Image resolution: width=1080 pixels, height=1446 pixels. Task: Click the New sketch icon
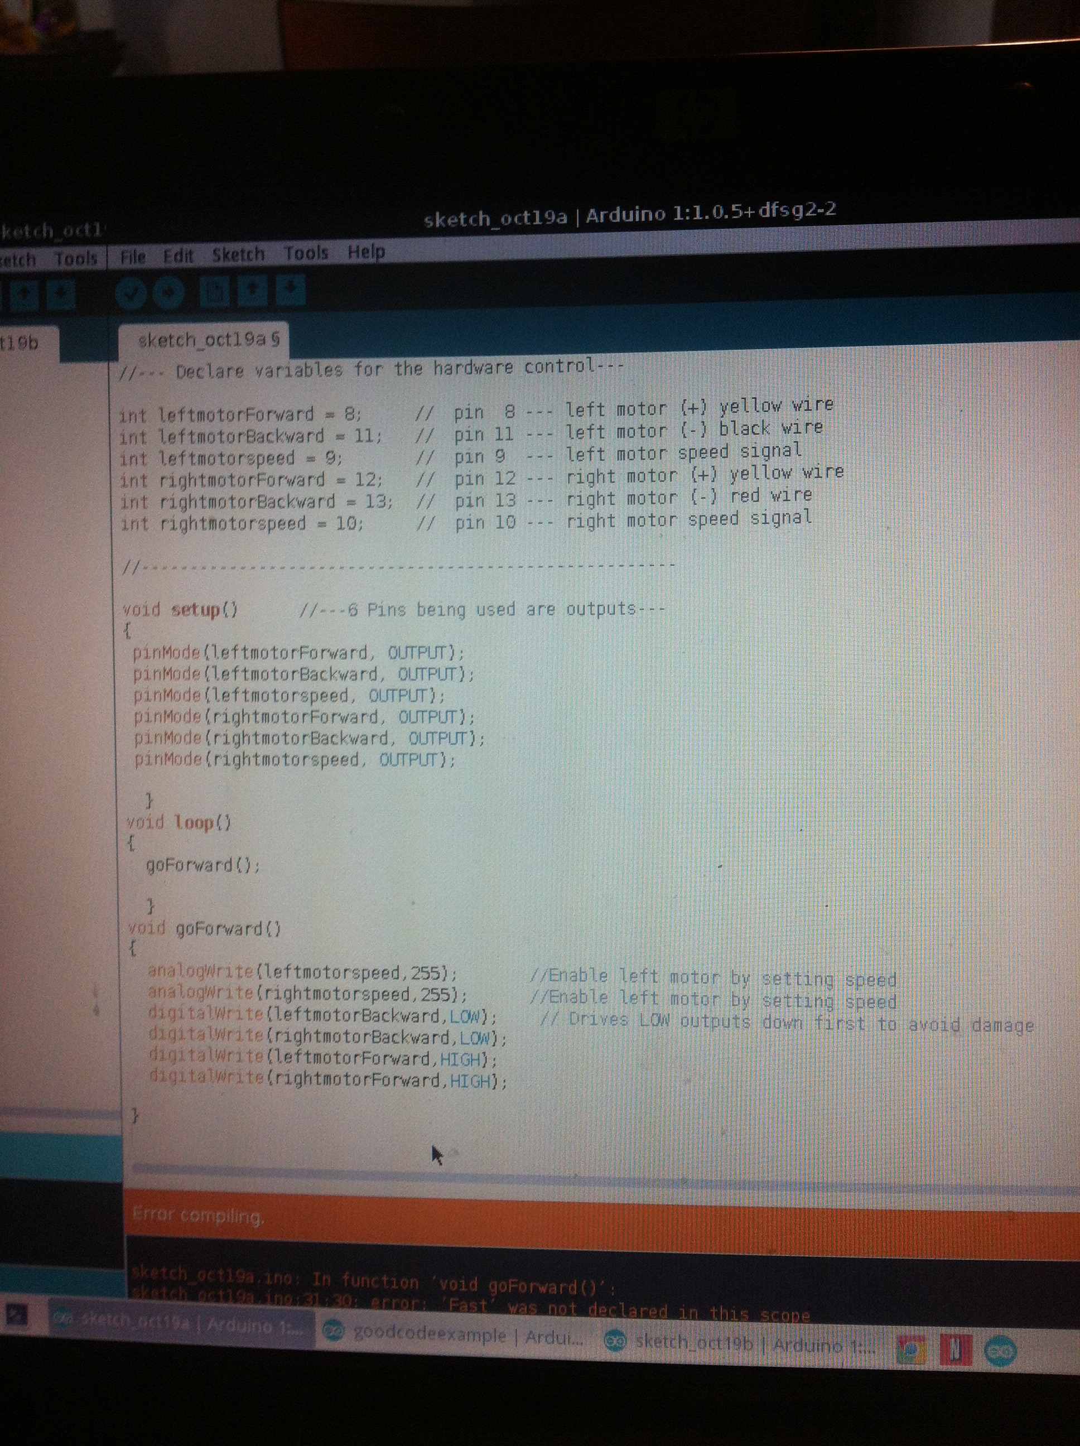(x=214, y=292)
